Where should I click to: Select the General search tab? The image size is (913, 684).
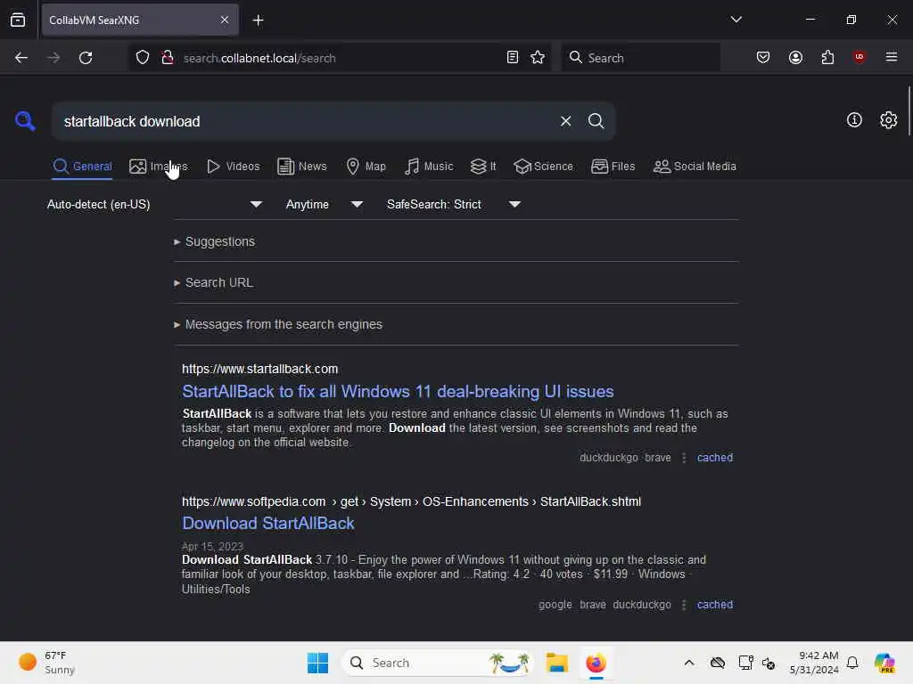tap(82, 167)
